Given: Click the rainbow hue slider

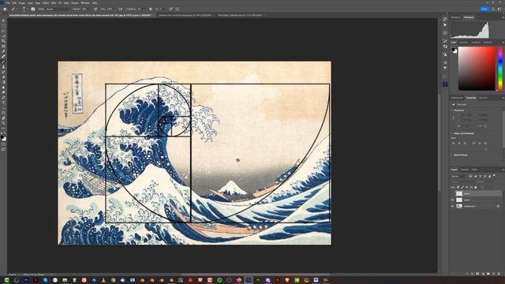Looking at the screenshot, I should coord(500,69).
